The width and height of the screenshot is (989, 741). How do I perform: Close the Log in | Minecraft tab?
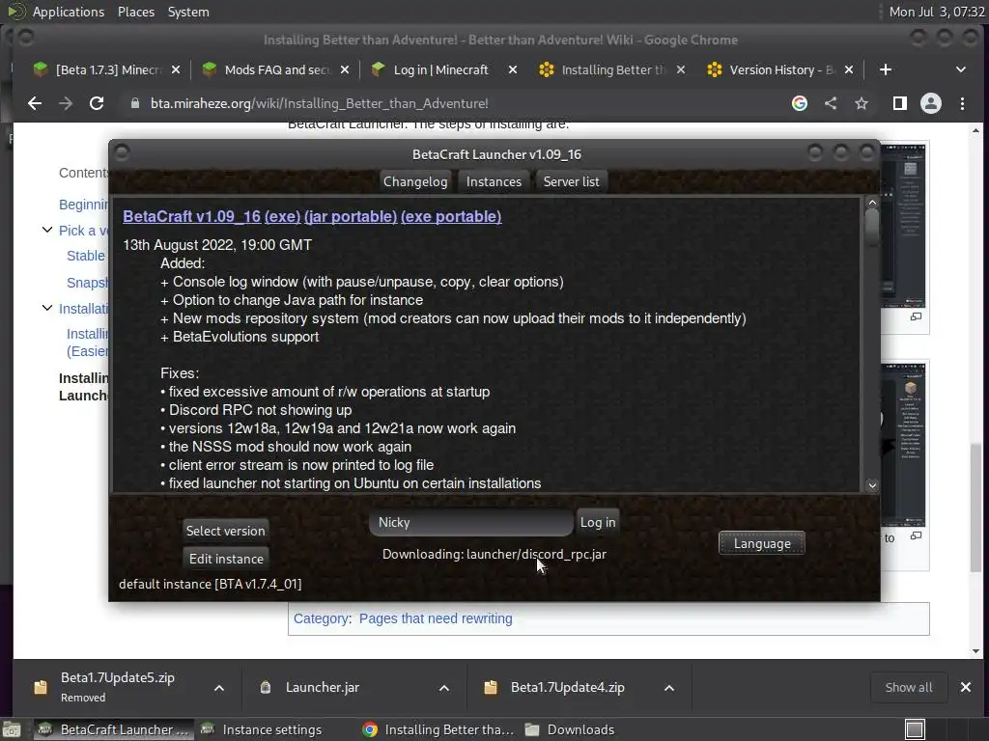[x=513, y=69]
